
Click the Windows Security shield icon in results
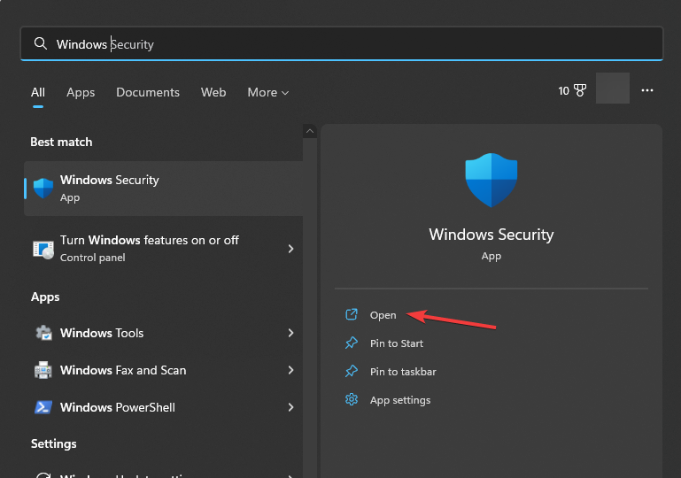pos(43,189)
